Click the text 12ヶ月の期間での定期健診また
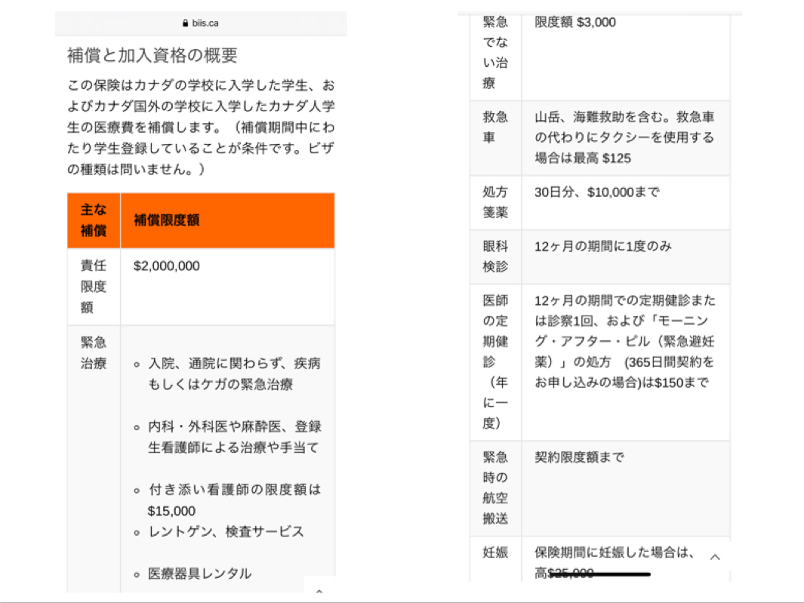Image resolution: width=804 pixels, height=603 pixels. tap(624, 300)
